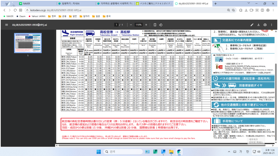
Task: Open the green Excel app on taskbar
Action: tap(155, 152)
